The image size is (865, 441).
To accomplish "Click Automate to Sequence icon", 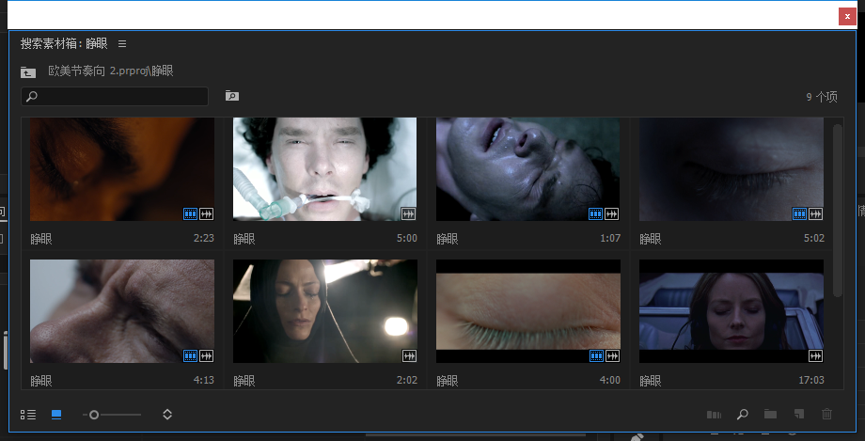I will pyautogui.click(x=714, y=415).
